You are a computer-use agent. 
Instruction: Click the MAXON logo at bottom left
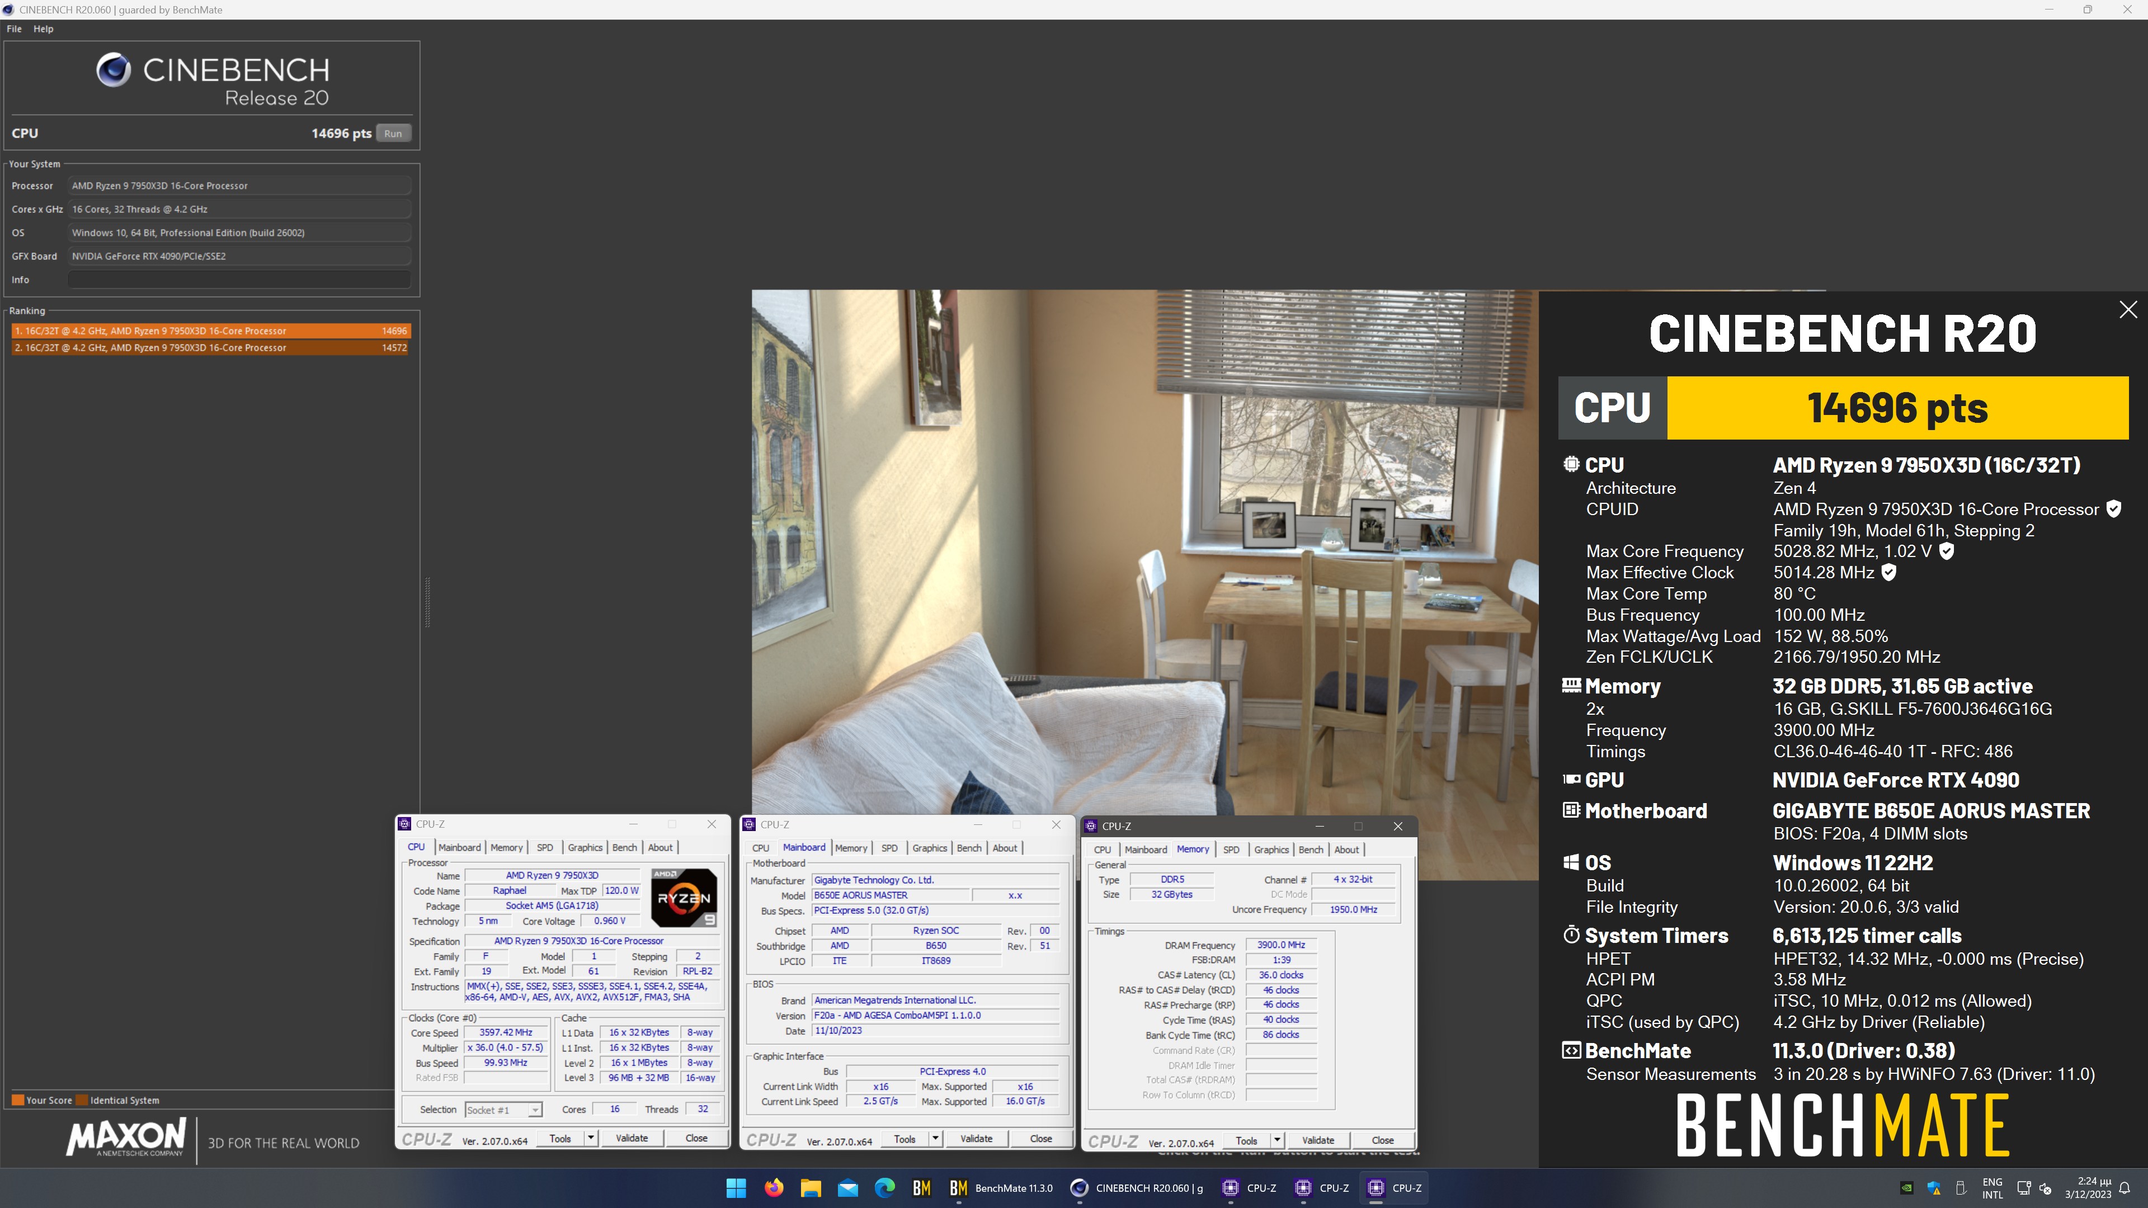pyautogui.click(x=125, y=1138)
